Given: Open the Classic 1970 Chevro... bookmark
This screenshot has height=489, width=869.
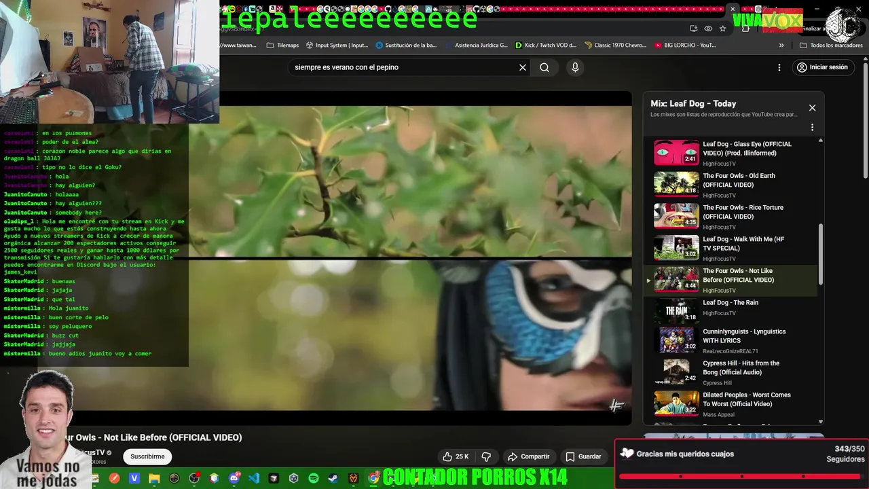Looking at the screenshot, I should [x=615, y=46].
